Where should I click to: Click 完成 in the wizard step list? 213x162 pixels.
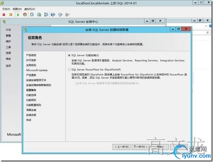pyautogui.click(x=29, y=120)
